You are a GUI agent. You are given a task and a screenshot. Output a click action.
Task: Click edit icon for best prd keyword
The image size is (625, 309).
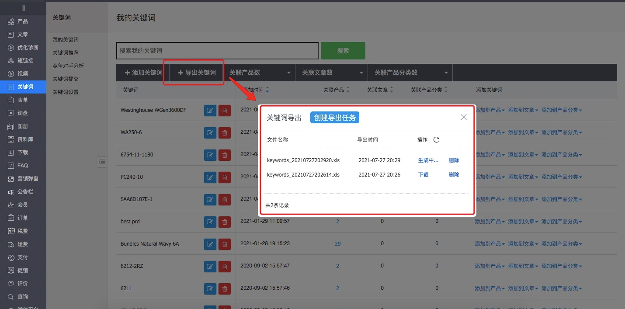click(x=210, y=222)
